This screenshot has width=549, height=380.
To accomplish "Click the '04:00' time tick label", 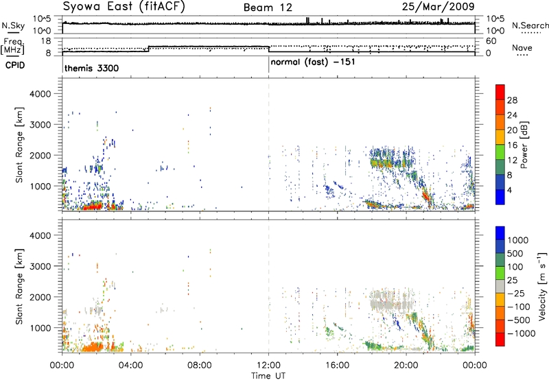I will coord(130,366).
